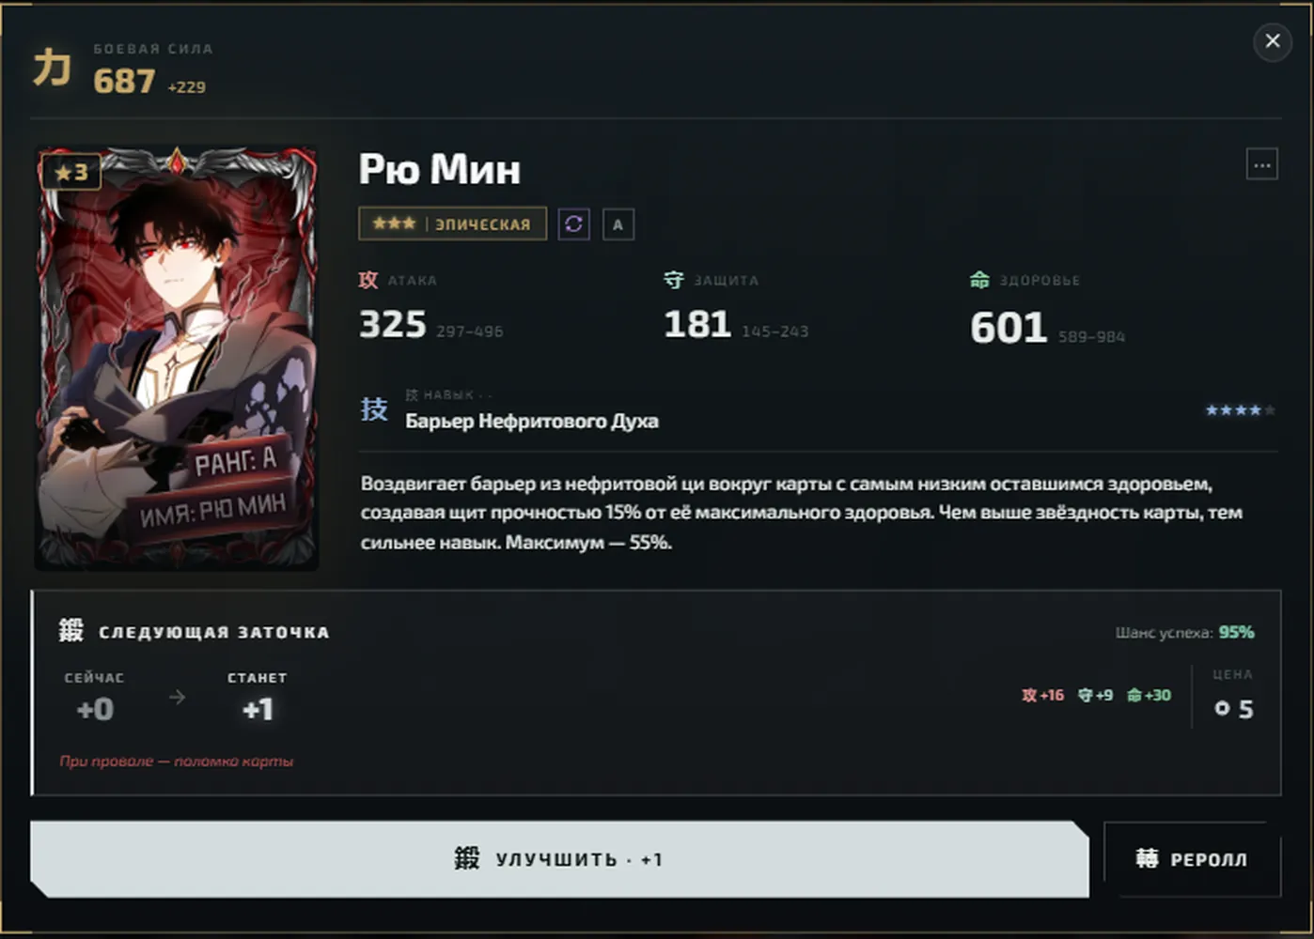The image size is (1314, 939).
Task: Click the defense value 181
Action: [697, 324]
